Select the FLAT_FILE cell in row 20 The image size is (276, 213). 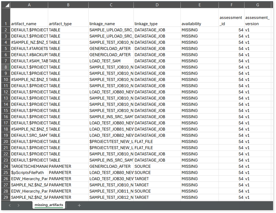click(157, 142)
